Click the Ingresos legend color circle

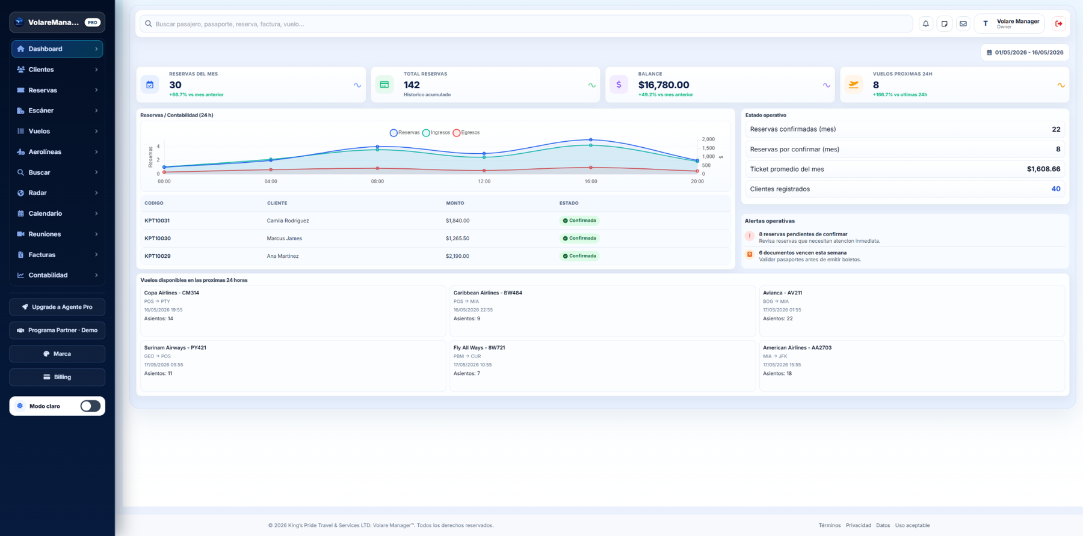426,133
